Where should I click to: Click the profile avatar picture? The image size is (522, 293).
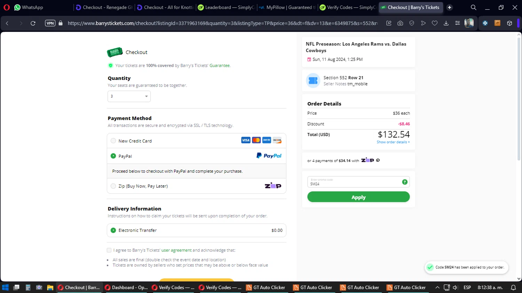pyautogui.click(x=469, y=23)
